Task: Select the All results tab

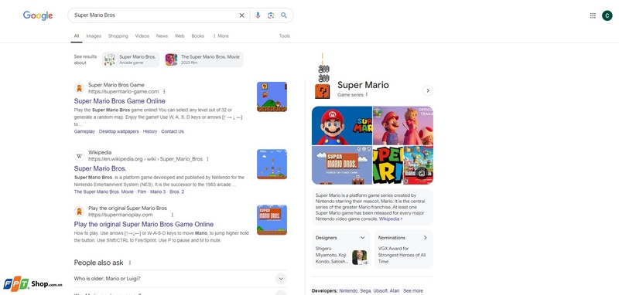Action: pos(77,36)
